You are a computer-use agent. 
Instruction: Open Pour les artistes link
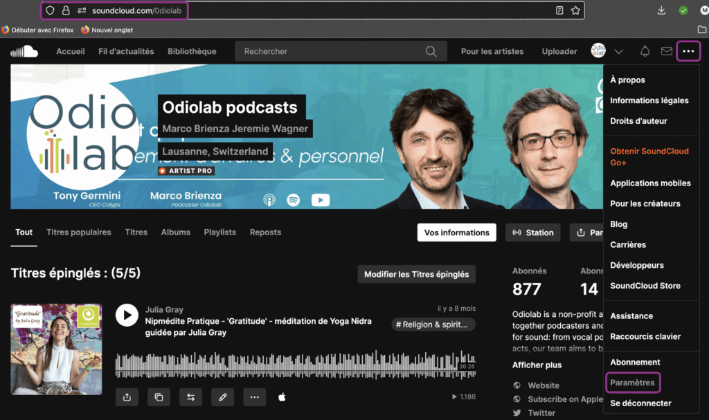(492, 51)
